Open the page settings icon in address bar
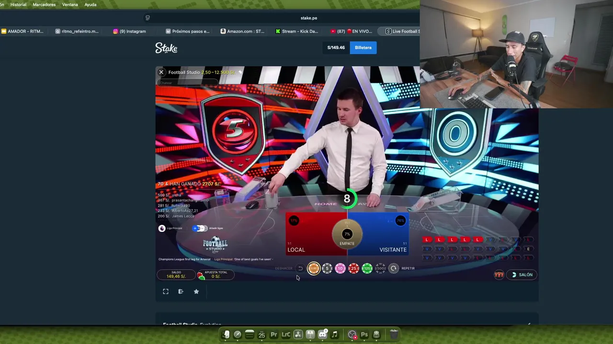 (148, 18)
